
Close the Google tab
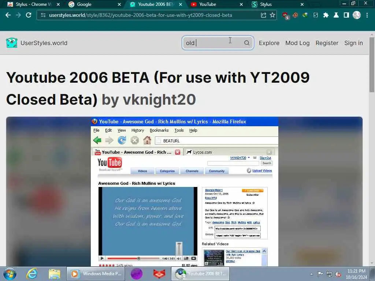[x=119, y=4]
